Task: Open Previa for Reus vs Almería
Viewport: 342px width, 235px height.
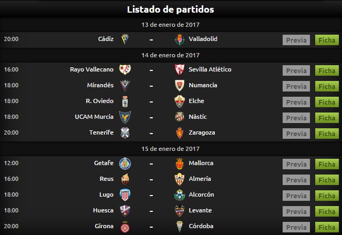Action: point(296,180)
